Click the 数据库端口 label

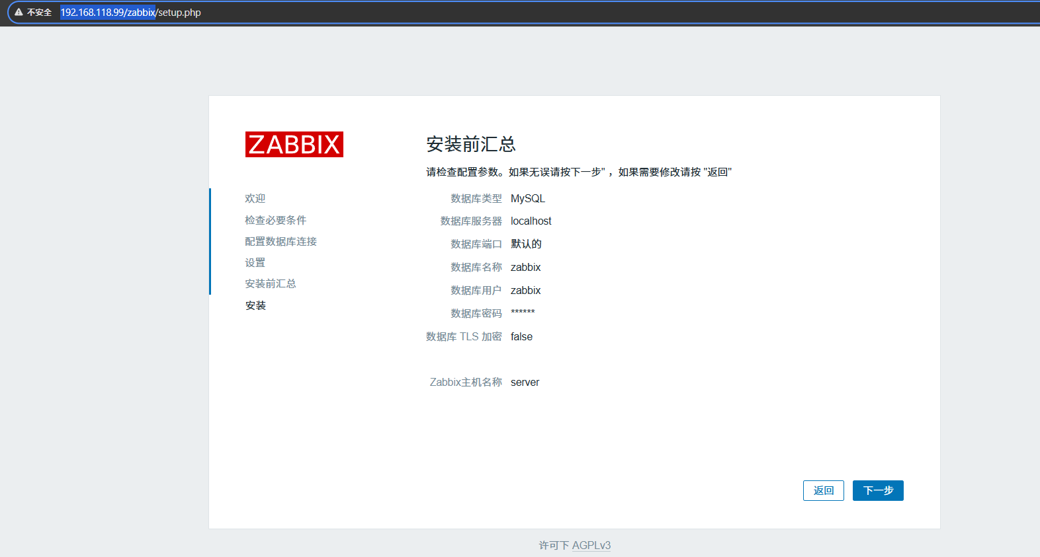tap(476, 244)
